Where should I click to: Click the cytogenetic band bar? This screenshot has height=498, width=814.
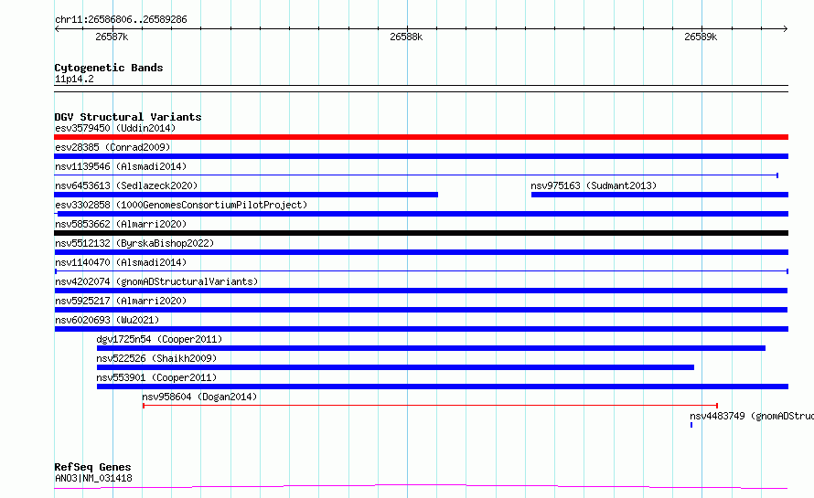coord(421,89)
